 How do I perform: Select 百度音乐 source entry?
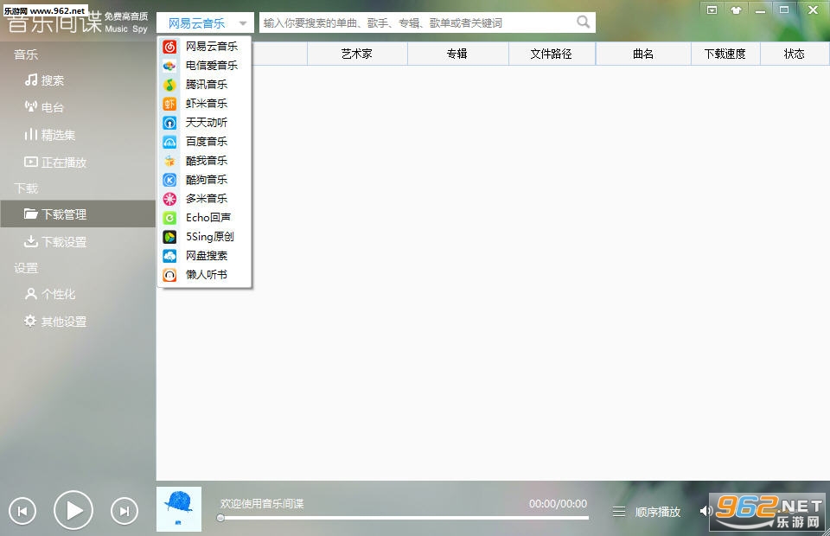(x=204, y=142)
